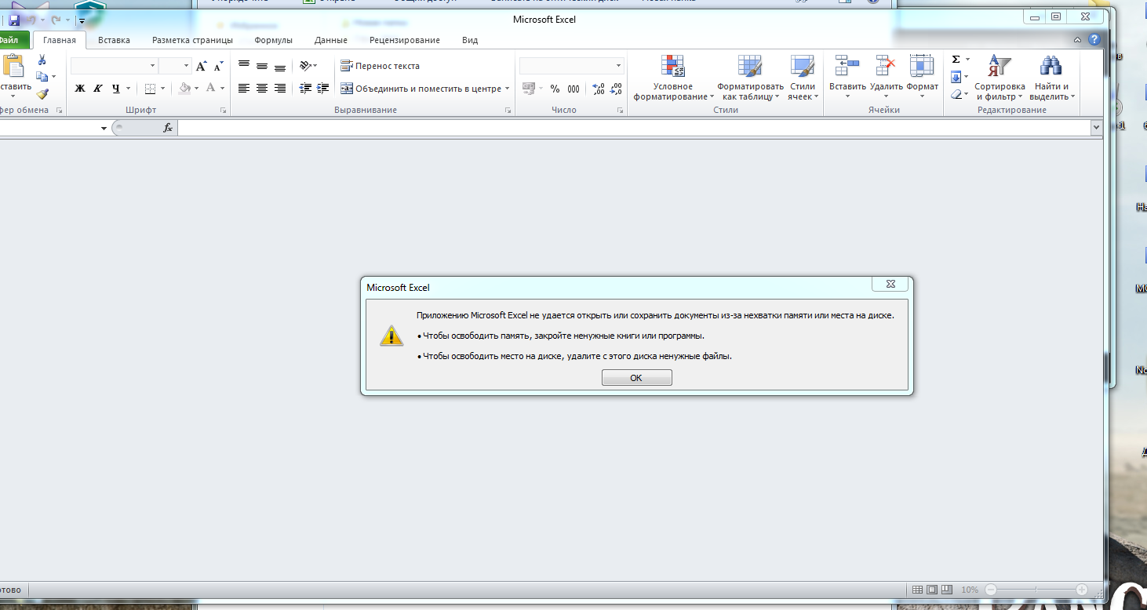Click Объединить и поместить в центре button
Screen dimensions: 1147x610
421,89
